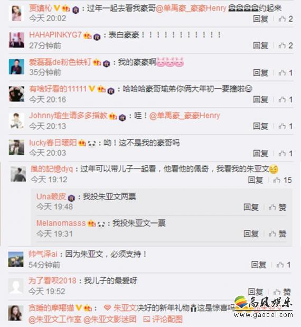Like 为了看呗2018's comment
The image size is (301, 327).
point(282,292)
